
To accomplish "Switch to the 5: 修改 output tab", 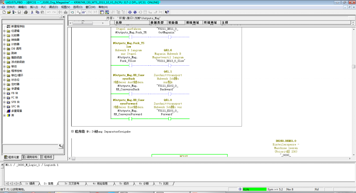I will tap(124, 184).
